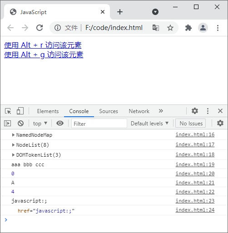
Task: Open source link index.html:21
Action: click(195, 183)
